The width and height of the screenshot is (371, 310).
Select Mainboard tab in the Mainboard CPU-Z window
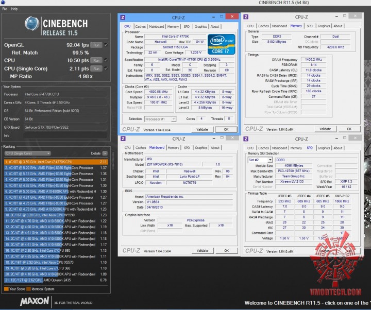(157, 147)
